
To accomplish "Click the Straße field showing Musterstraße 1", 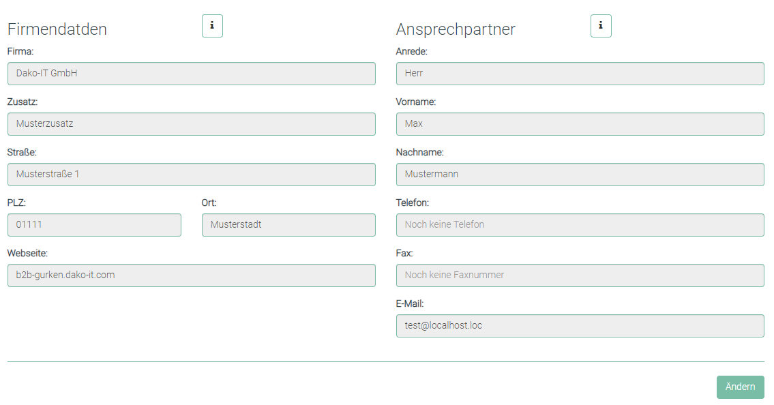I will point(191,175).
